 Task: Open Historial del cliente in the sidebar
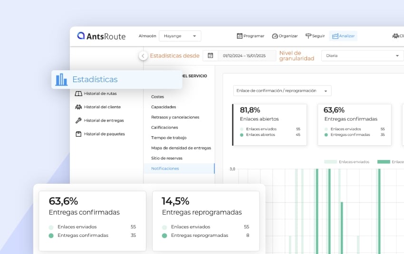click(x=102, y=107)
